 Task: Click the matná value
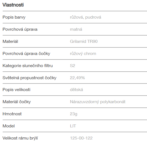click(76, 29)
